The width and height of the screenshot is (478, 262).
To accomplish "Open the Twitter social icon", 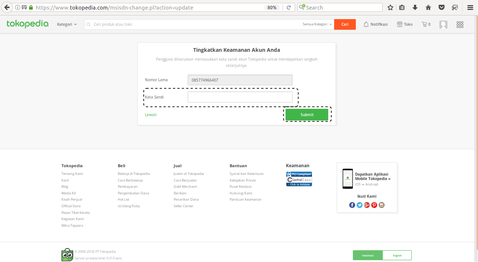I will pos(360,205).
